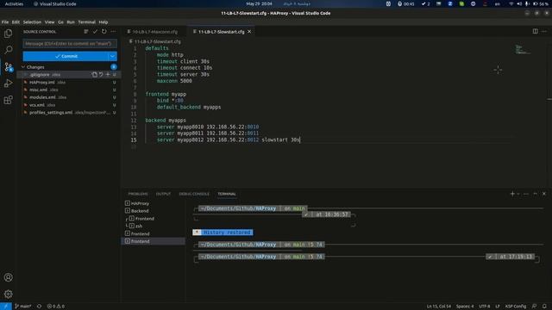This screenshot has height=310, width=552.
Task: Switch to the Output panel tab
Action: point(163,194)
